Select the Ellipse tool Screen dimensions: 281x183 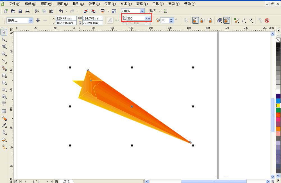[x=4, y=83]
